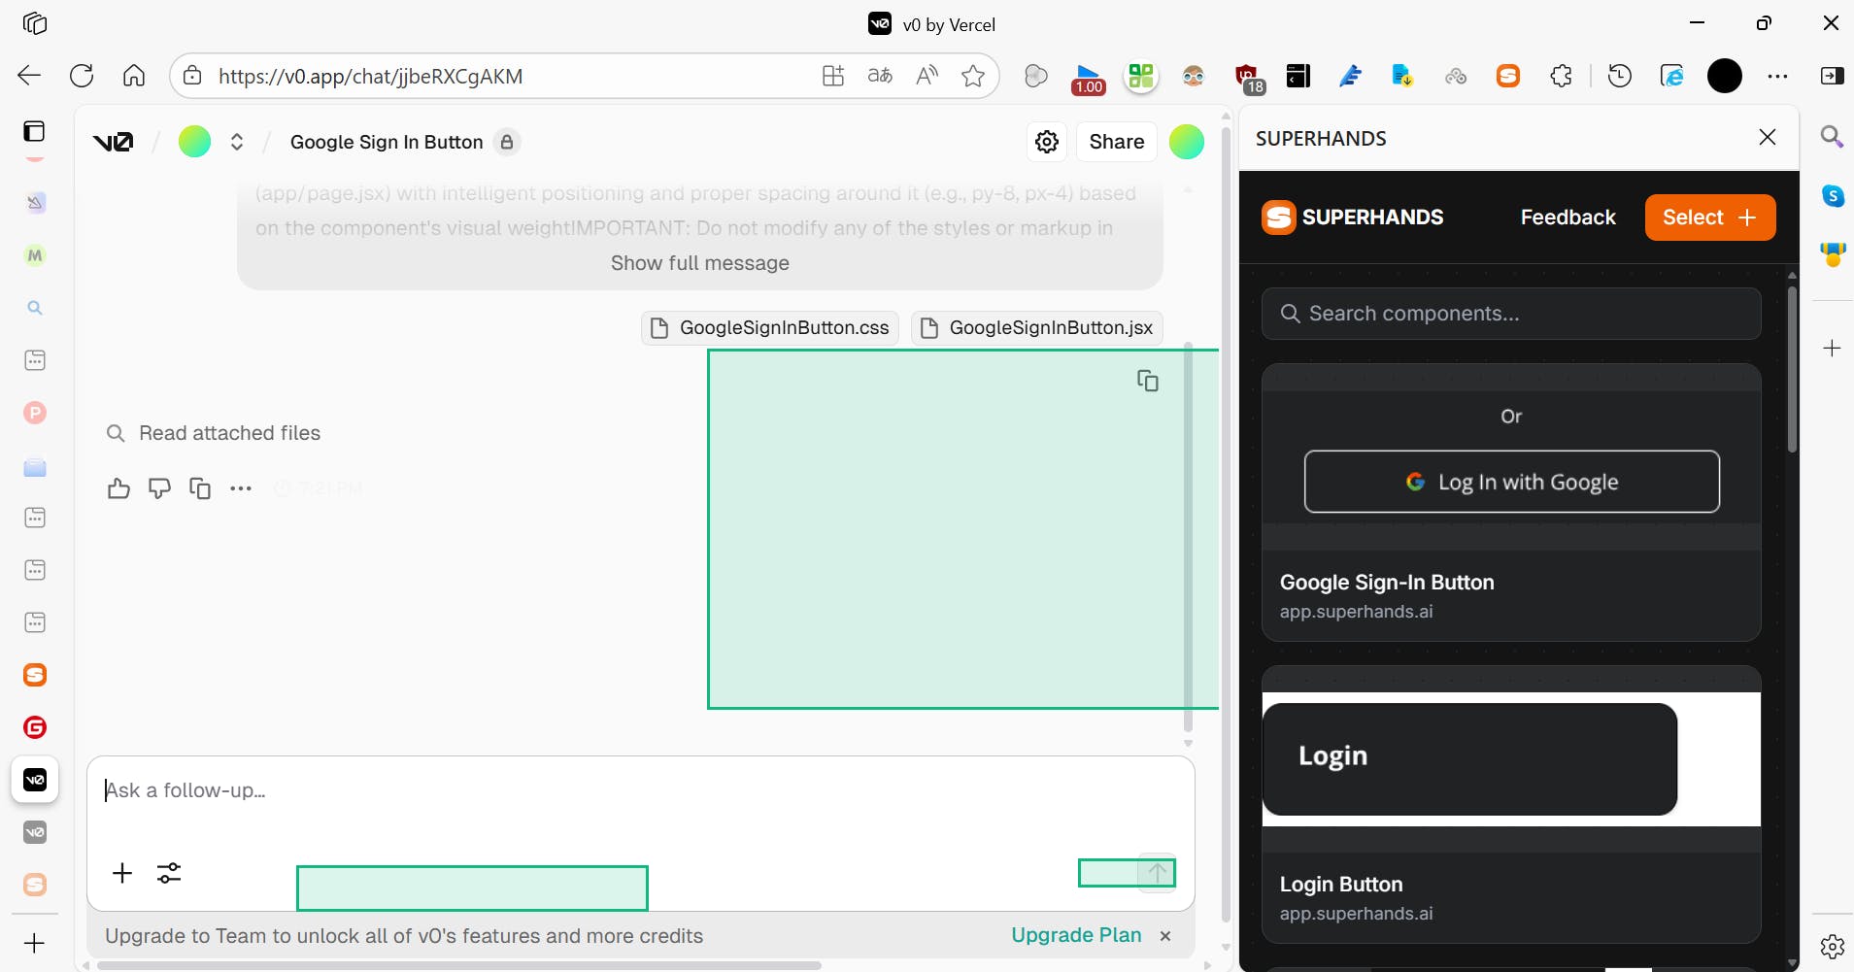
Task: Click the browser address bar URL
Action: [371, 76]
